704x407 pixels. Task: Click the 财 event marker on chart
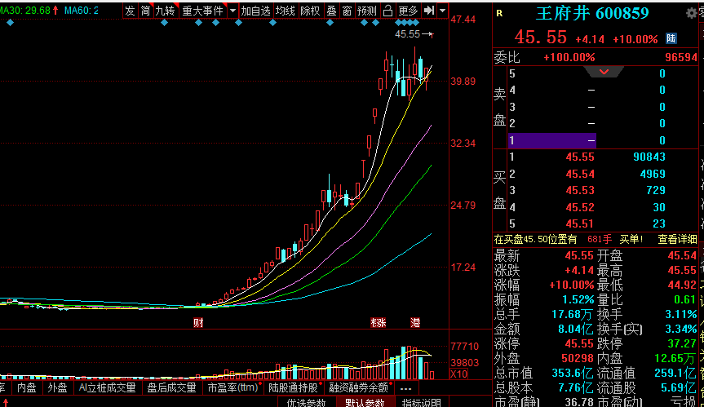tap(198, 323)
